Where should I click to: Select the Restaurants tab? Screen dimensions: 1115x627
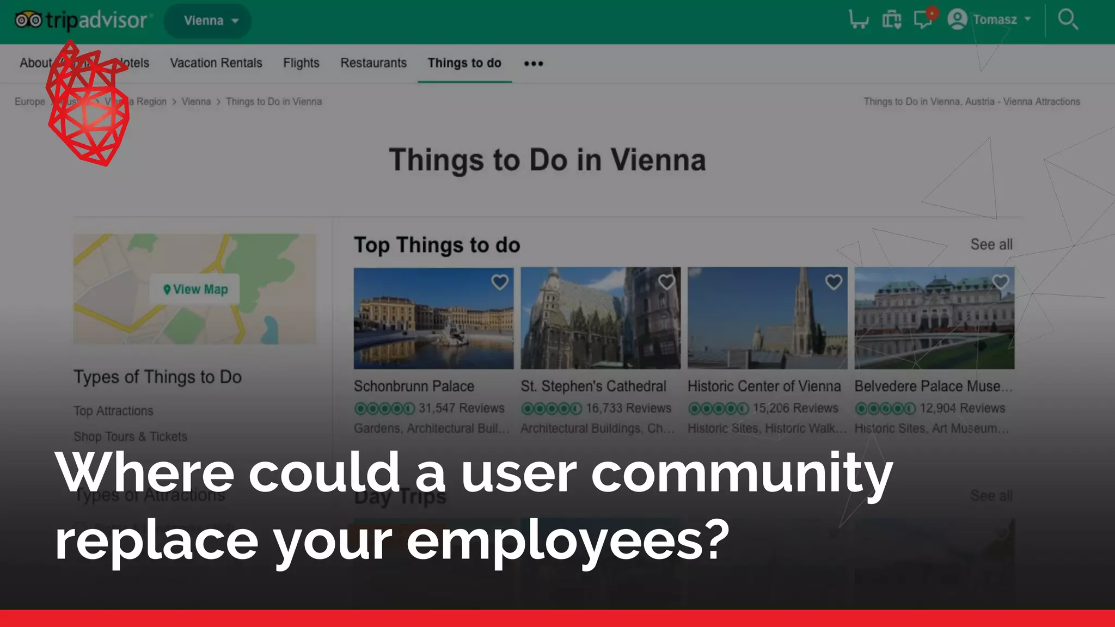(x=373, y=63)
